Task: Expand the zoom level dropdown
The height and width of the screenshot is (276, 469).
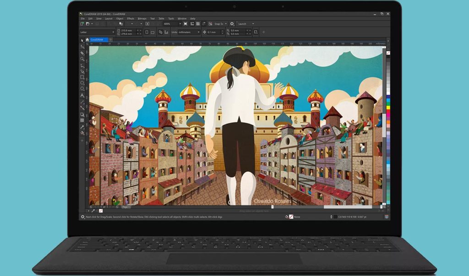Action: coord(180,24)
